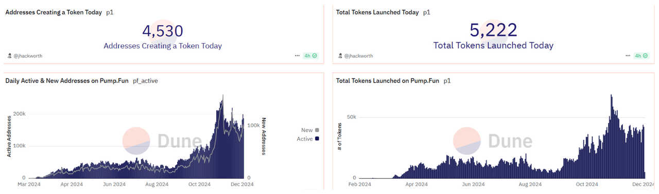Screen dimensions: 659x194
Task: Click the 4,530 counter value
Action: (163, 31)
